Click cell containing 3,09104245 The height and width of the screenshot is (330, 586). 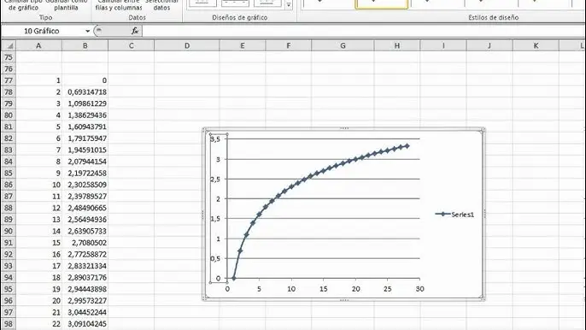point(85,324)
